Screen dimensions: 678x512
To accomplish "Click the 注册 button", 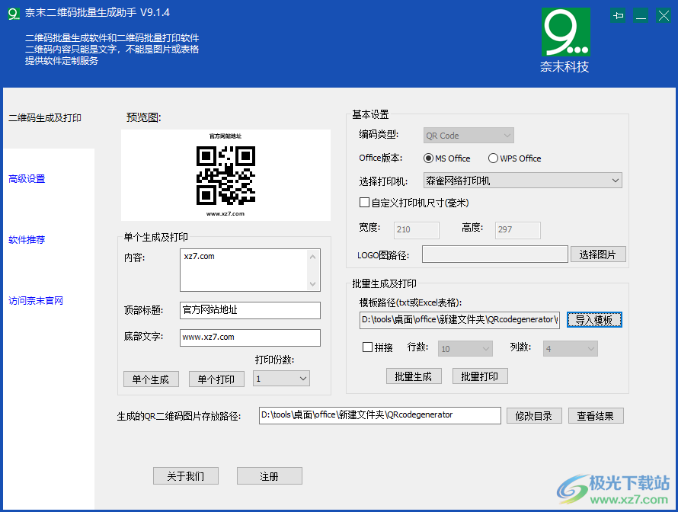I will [x=270, y=475].
